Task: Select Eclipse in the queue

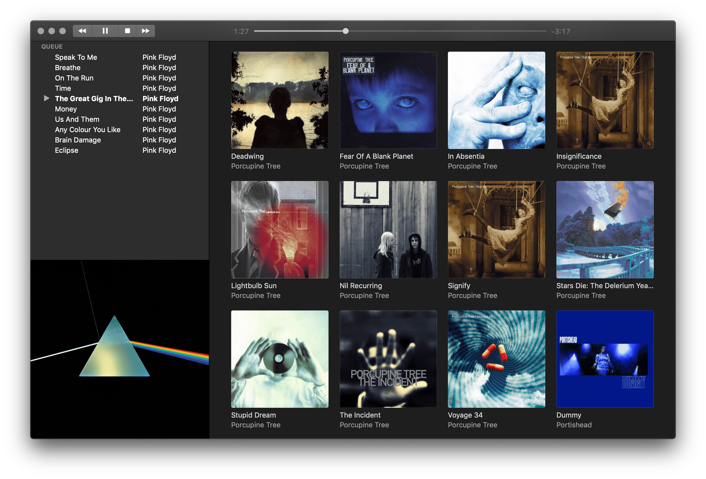Action: pyautogui.click(x=67, y=150)
